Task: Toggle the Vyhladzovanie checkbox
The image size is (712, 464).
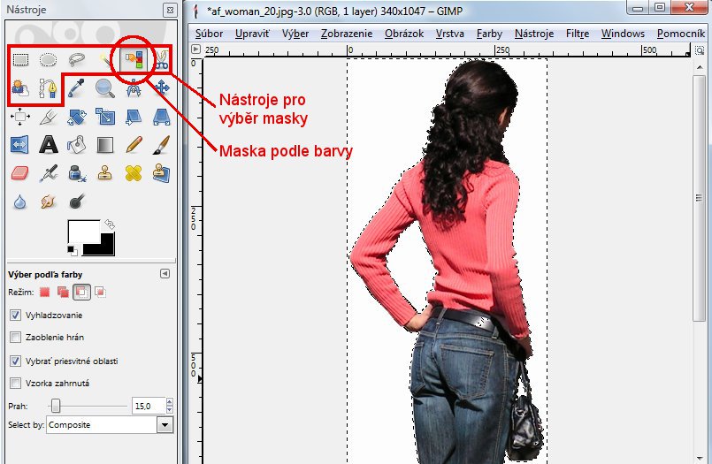Action: 15,315
